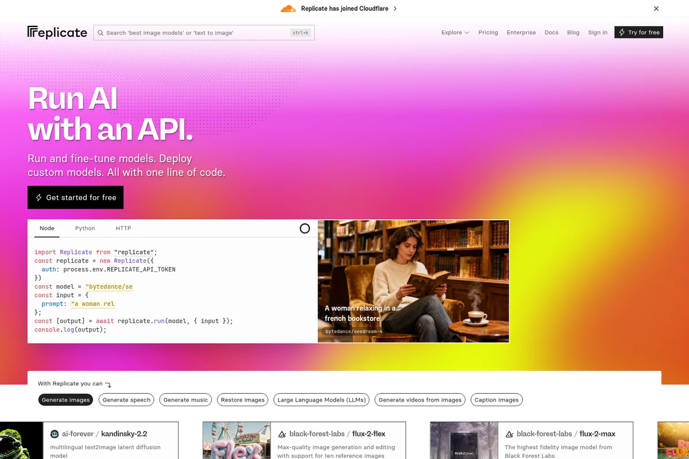The image size is (689, 459).
Task: Click the arrow after With Replicate you can
Action: coord(108,384)
